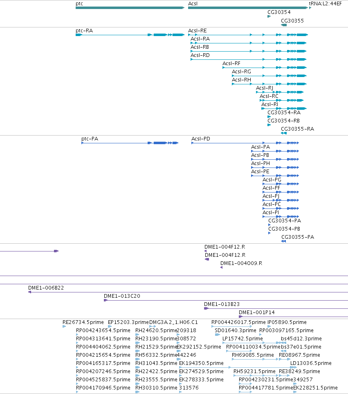Viewport: 348px width, 394px height.
Task: Open the RE26734.5prime EST label
Action: [x=83, y=322]
